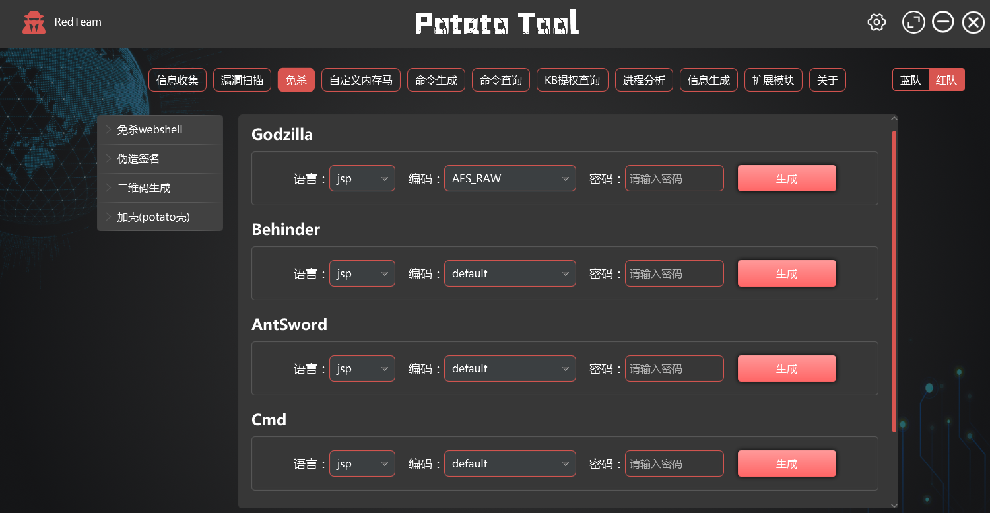This screenshot has height=513, width=990.
Task: Focus the Godzilla password input field
Action: point(675,178)
